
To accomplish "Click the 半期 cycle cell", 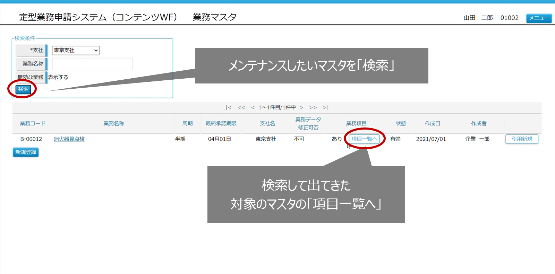I will point(180,139).
